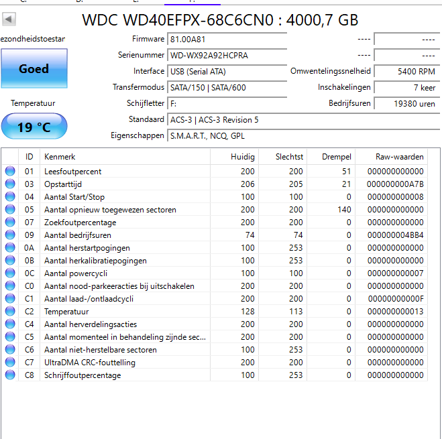Click raw value 000000000A7B
Image resolution: width=442 pixels, height=439 pixels.
coord(395,184)
